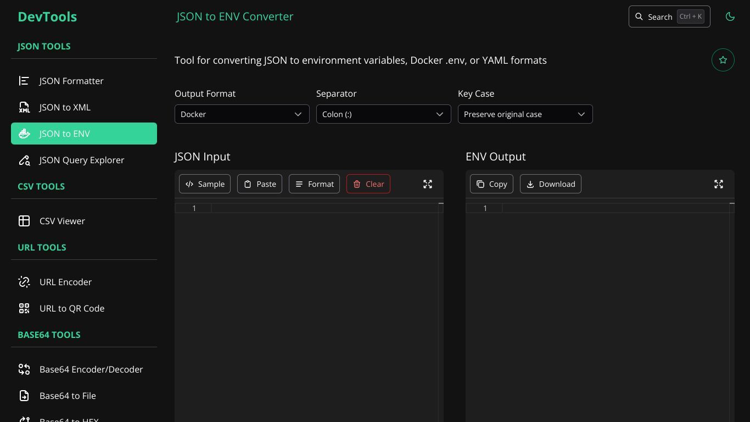Click the Base64 to File icon
Screen dimensions: 750x422
(x=24, y=396)
